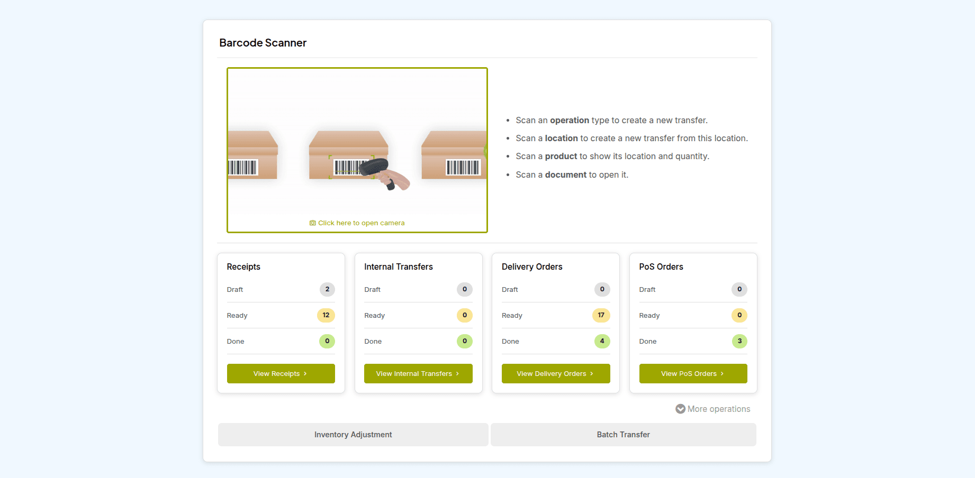Click Receipts Draft count badge 2
Viewport: 975px width, 478px height.
(x=327, y=290)
